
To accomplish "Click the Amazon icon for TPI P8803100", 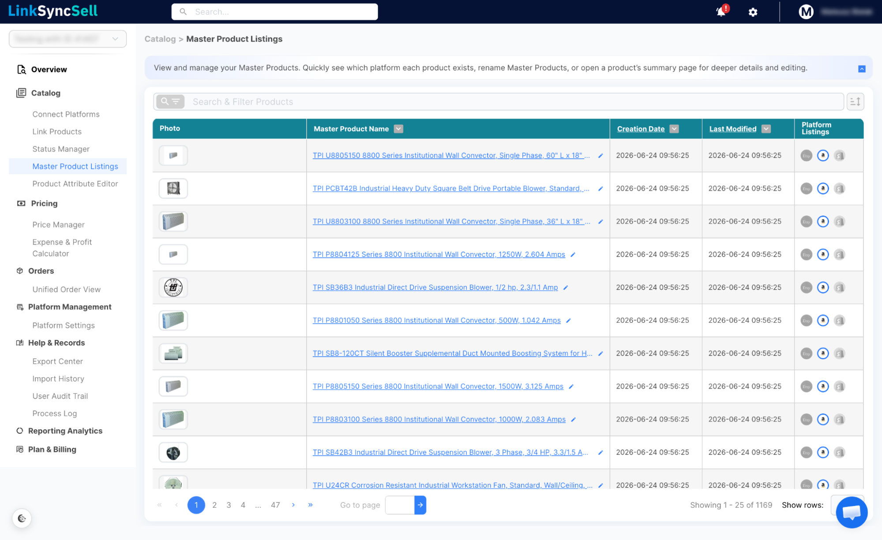I will 823,419.
